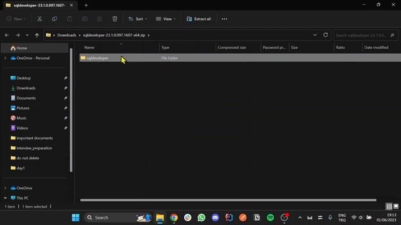Click the Rename icon in toolbar
Image resolution: width=401 pixels, height=225 pixels.
point(85,19)
